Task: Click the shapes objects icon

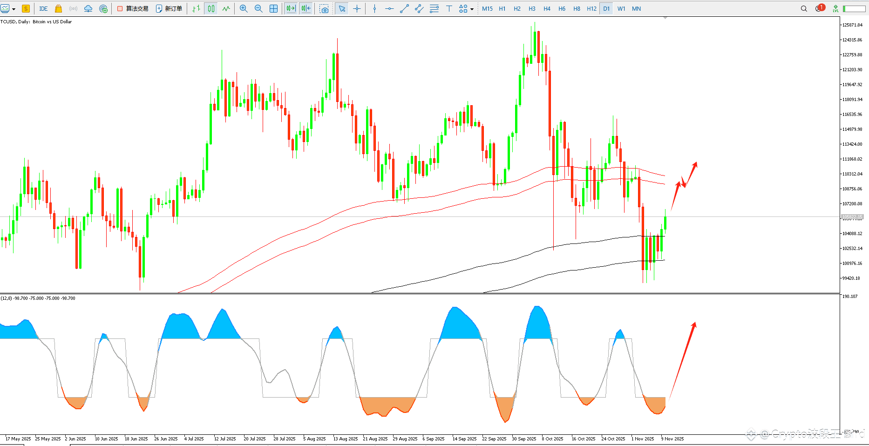Action: pos(463,8)
